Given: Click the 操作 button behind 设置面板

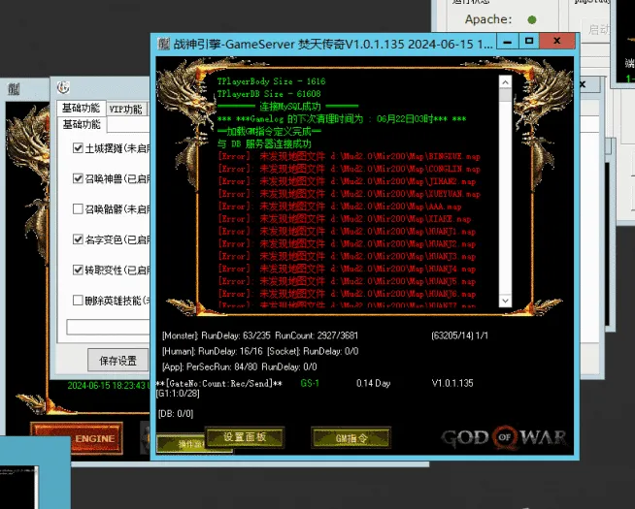Looking at the screenshot, I should tap(181, 444).
